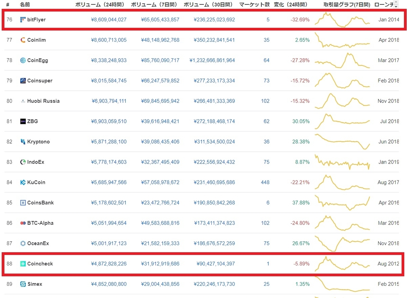Click the CoinEgg logo icon
The width and height of the screenshot is (407, 298).
click(23, 60)
